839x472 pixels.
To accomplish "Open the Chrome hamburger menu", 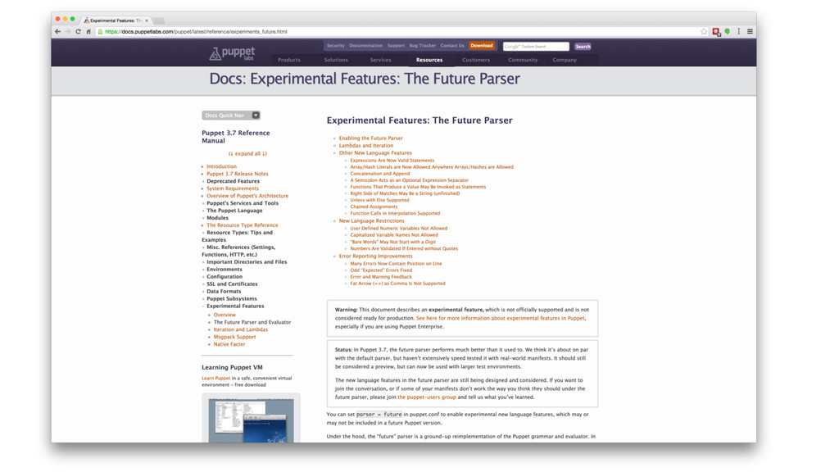I will [750, 32].
